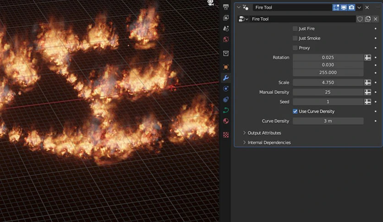383x222 pixels.
Task: Click the Scale value field 4.750
Action: [x=328, y=83]
